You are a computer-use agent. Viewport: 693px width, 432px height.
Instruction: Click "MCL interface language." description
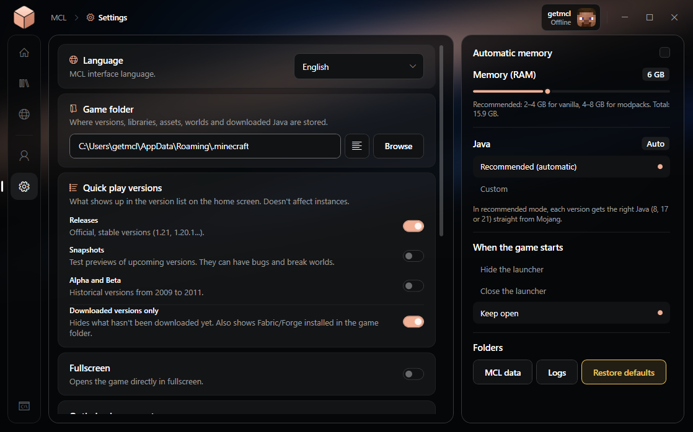(x=112, y=74)
